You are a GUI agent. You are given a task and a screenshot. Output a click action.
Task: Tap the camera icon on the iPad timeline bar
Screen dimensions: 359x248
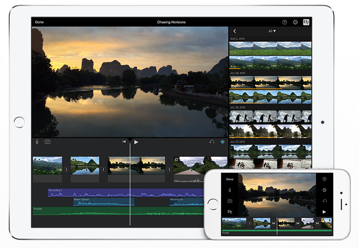47,142
